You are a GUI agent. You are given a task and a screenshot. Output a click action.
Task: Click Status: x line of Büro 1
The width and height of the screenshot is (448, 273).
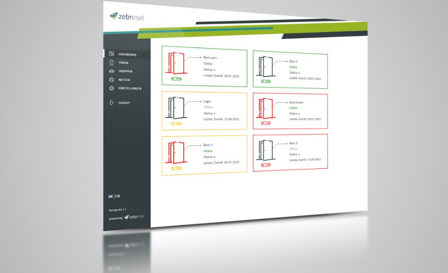point(210,157)
